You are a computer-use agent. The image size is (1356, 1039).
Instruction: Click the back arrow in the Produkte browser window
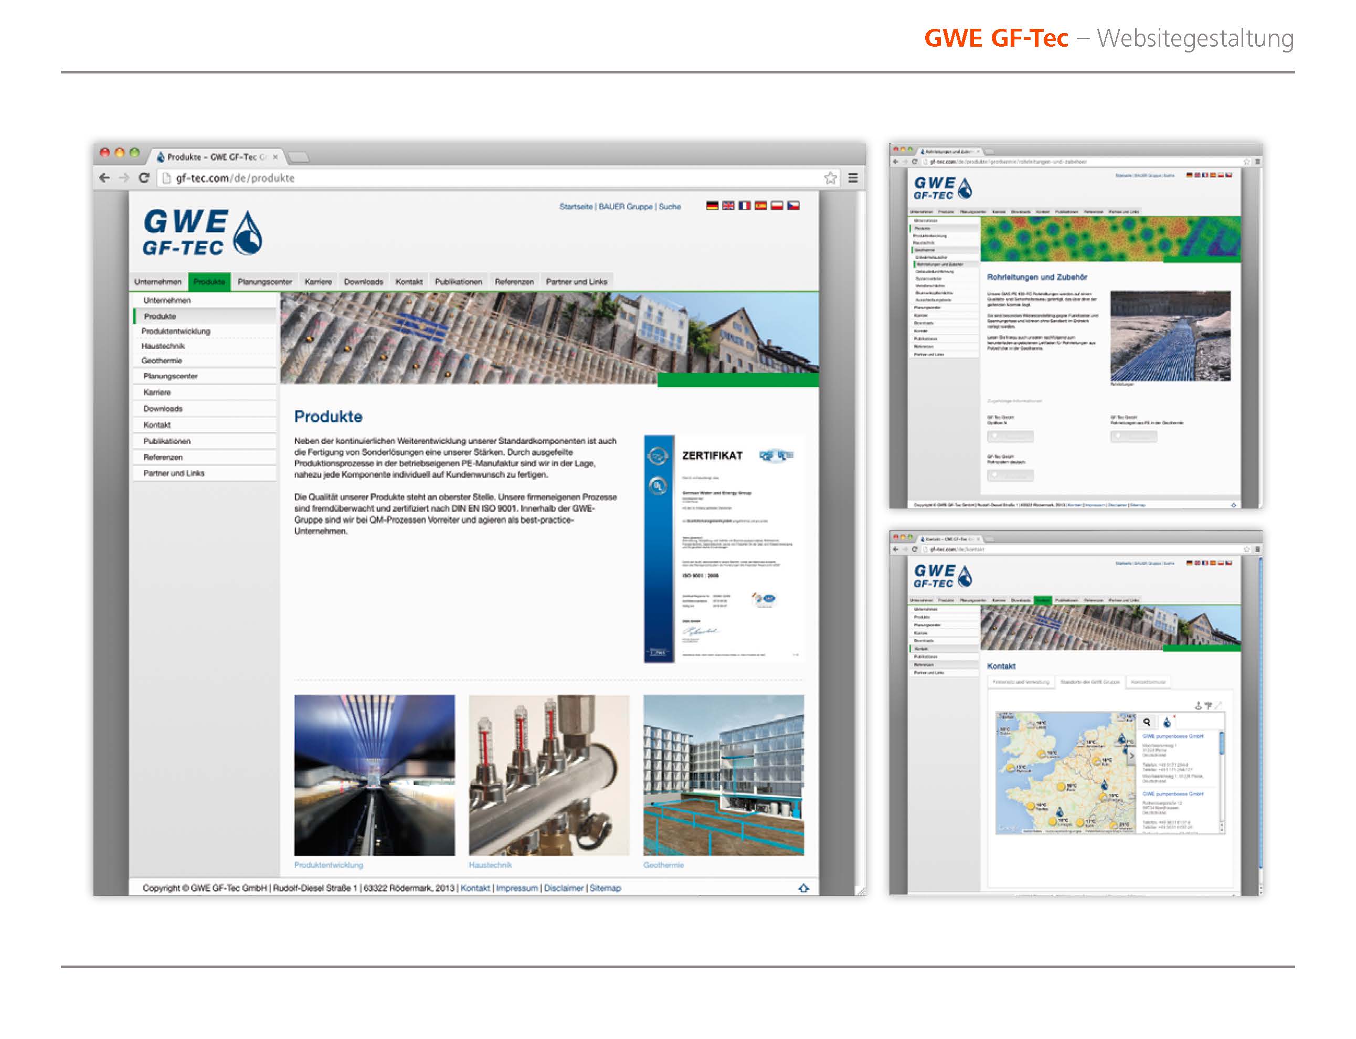[x=104, y=177]
